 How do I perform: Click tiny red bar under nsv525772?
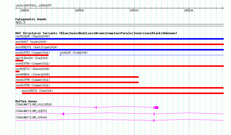coord(17,72)
